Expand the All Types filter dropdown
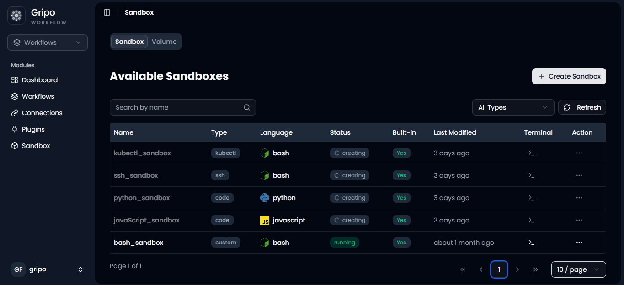 pos(513,107)
